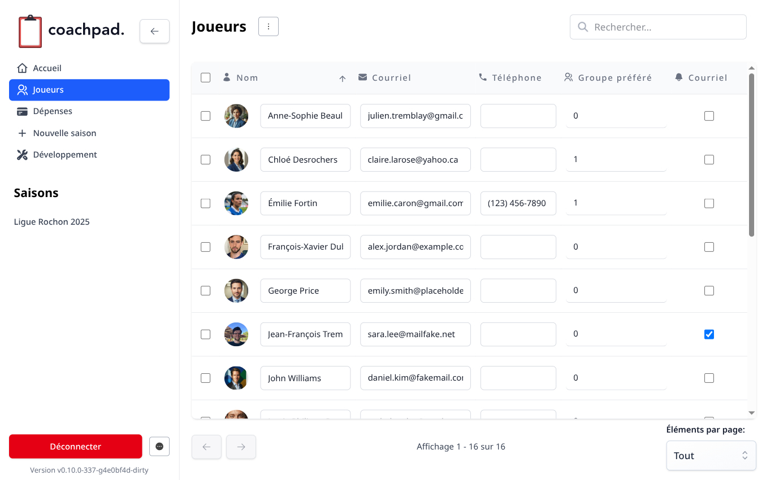
Task: Select Ligue Rochon 2025 under Saisons
Action: click(x=51, y=221)
